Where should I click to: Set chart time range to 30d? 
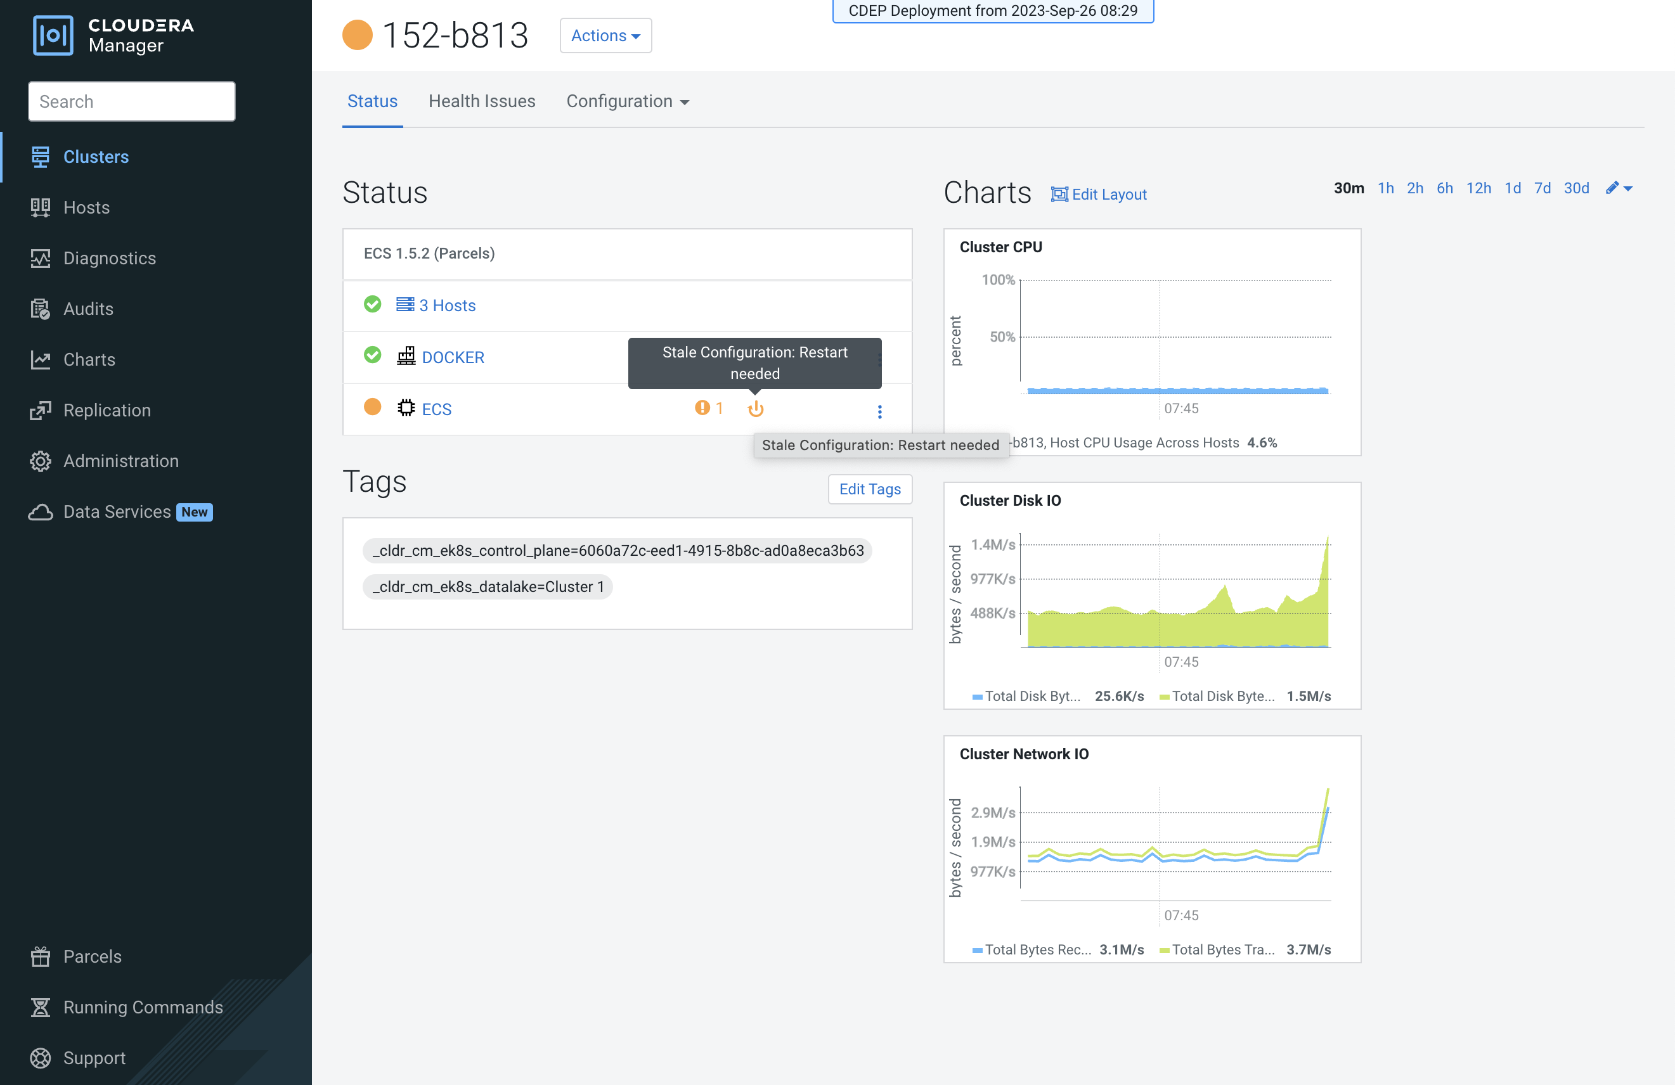click(x=1575, y=188)
